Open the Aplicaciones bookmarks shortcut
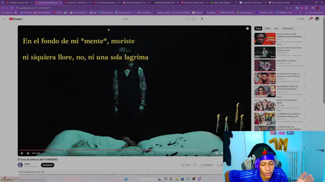 (7, 13)
